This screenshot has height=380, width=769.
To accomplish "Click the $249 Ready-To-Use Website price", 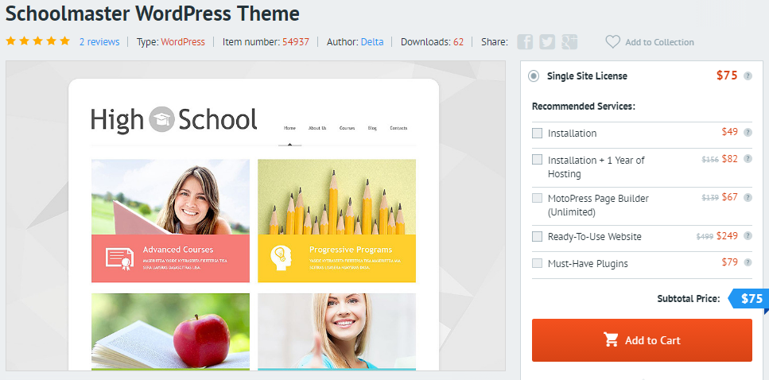I will 727,236.
